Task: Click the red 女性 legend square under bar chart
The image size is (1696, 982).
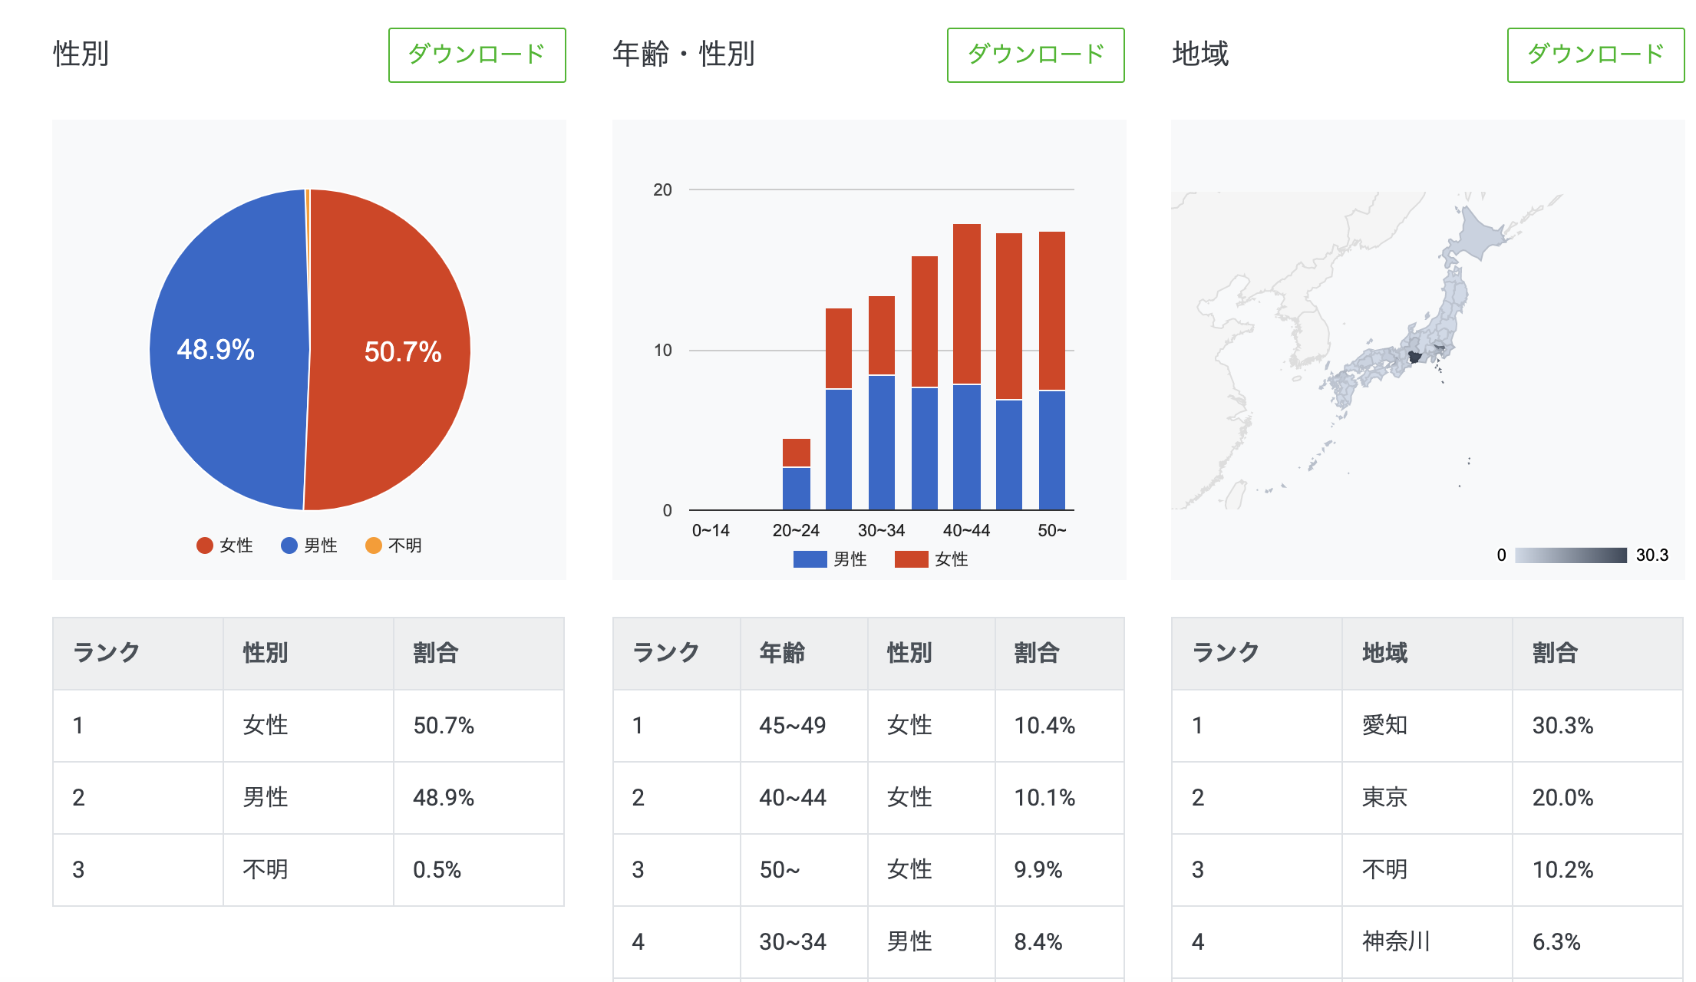Action: pyautogui.click(x=911, y=559)
